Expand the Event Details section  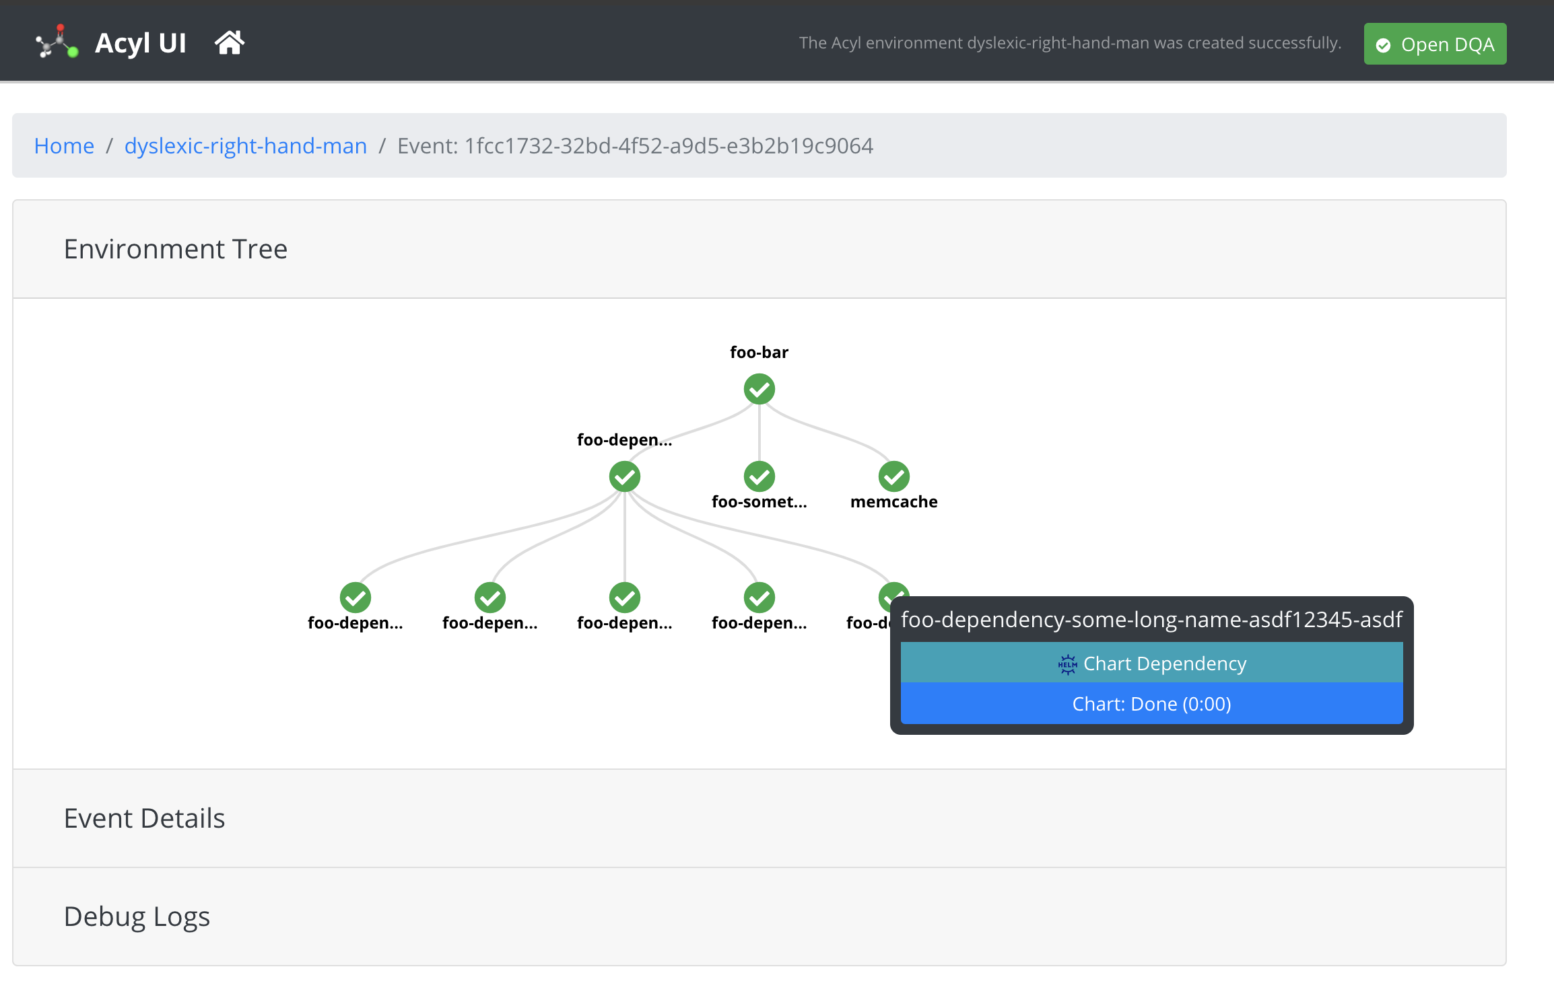tap(144, 818)
